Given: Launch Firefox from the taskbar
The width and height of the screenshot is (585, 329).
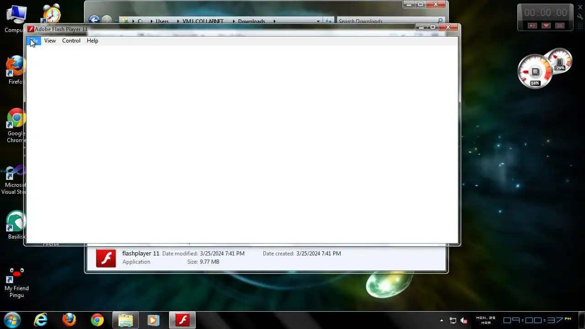Looking at the screenshot, I should pyautogui.click(x=69, y=320).
